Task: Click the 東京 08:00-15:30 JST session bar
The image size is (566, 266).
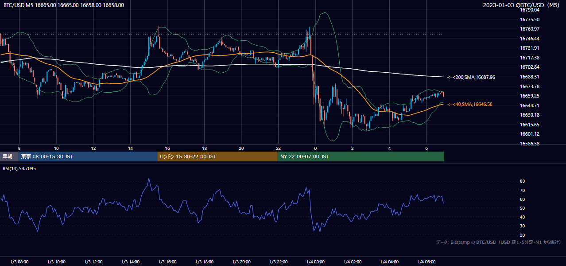Action: (x=88, y=156)
